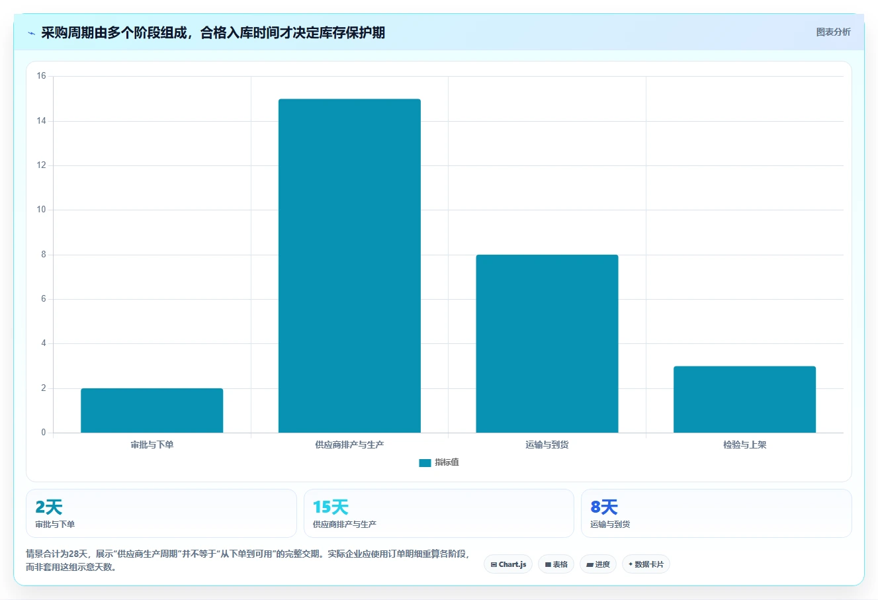Click the 指标值 legend text
878x600 pixels.
(x=447, y=462)
